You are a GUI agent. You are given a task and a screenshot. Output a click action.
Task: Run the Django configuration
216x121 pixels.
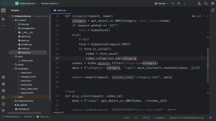point(173,3)
